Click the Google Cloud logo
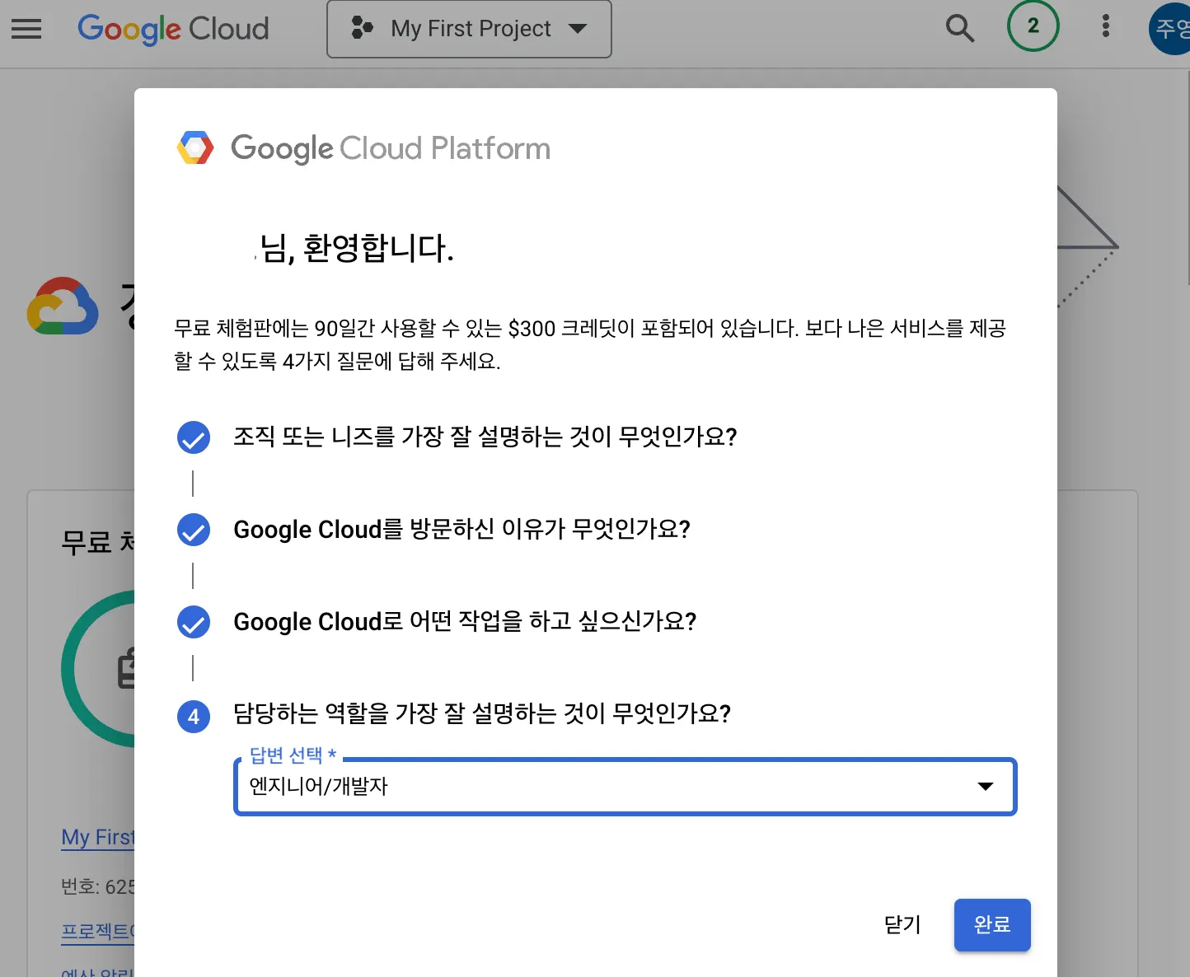This screenshot has width=1190, height=977. pyautogui.click(x=173, y=29)
